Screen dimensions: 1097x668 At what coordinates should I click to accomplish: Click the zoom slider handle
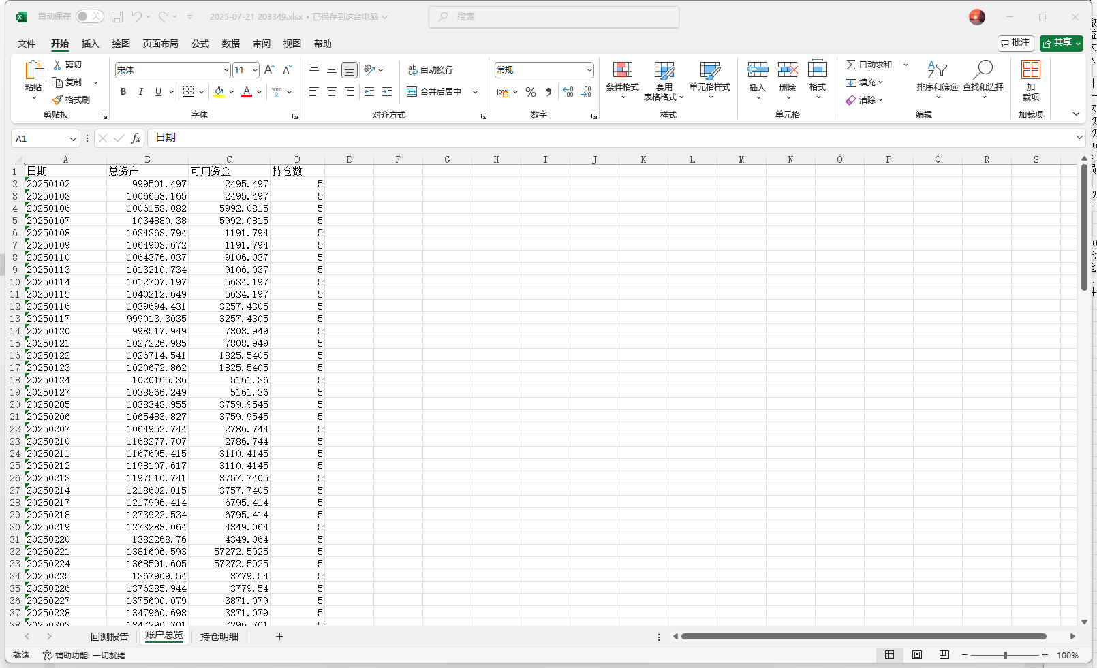pos(1005,655)
